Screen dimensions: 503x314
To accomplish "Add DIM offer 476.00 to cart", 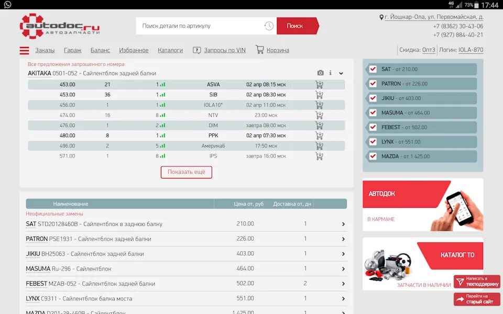I will [319, 126].
